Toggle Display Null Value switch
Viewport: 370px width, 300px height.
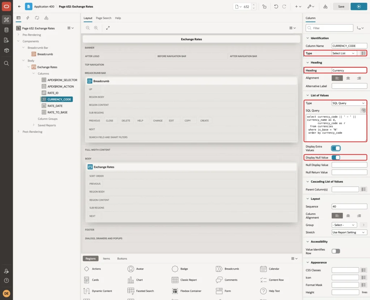tap(336, 158)
